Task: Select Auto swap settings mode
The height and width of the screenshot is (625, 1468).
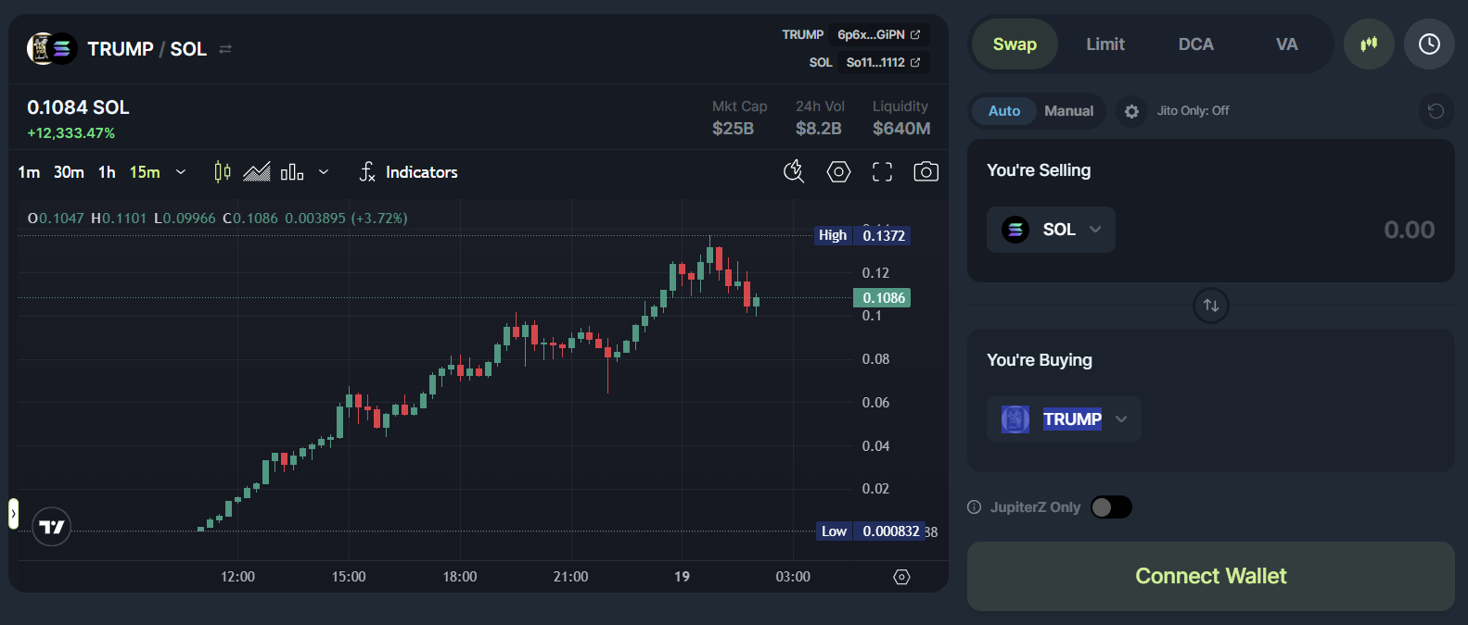Action: (1004, 111)
